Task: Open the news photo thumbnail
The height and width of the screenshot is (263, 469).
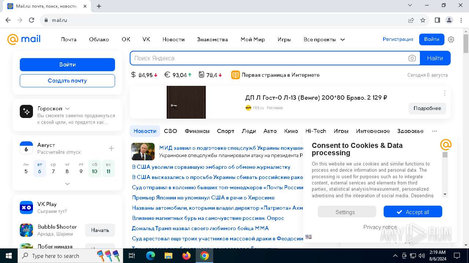Action: pyautogui.click(x=143, y=152)
